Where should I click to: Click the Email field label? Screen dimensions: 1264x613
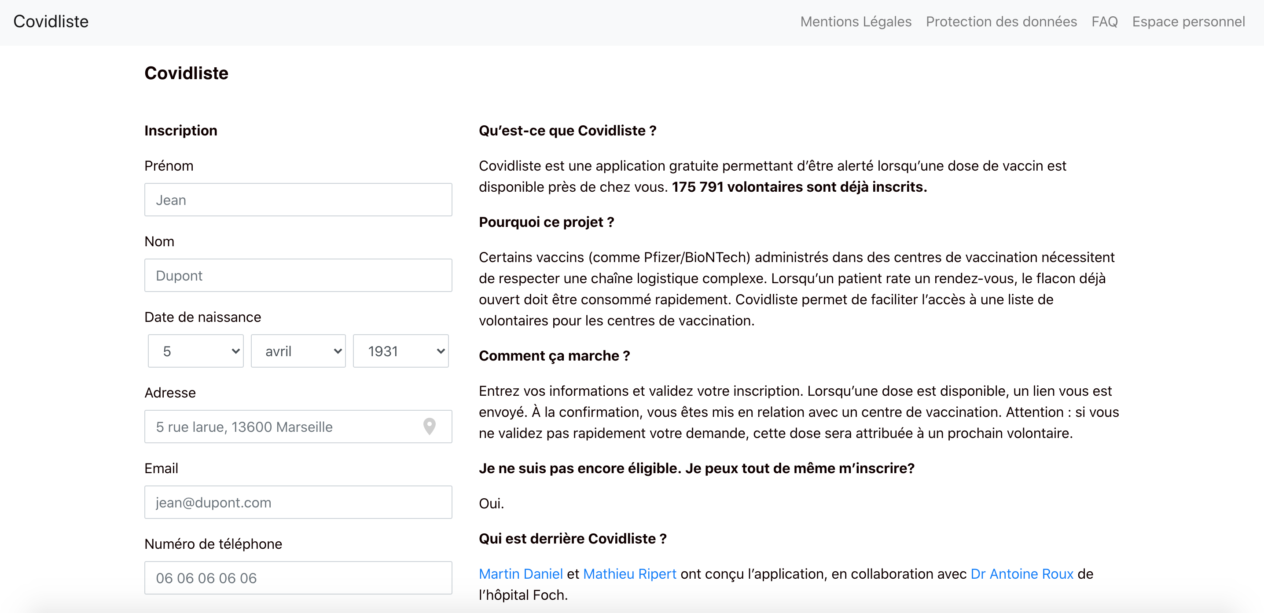(x=161, y=468)
